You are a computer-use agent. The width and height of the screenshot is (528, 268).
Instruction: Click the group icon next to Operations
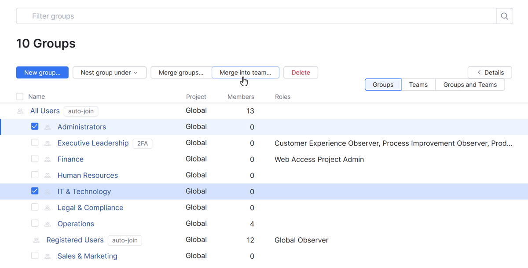[48, 224]
